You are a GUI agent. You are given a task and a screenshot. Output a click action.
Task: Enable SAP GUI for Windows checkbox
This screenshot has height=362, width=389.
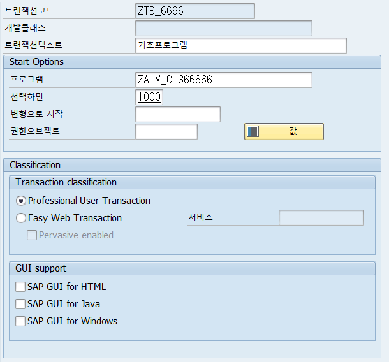(20, 321)
